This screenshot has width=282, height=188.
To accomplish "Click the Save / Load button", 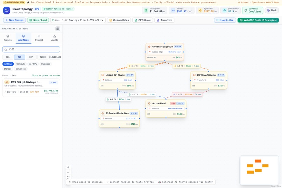I will (x=38, y=20).
